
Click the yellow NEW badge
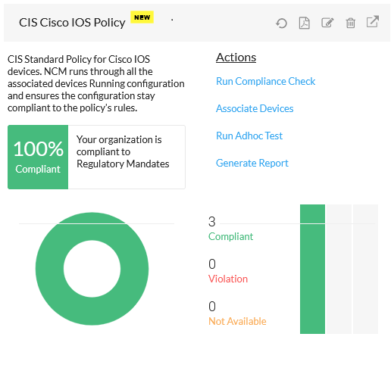tap(142, 17)
